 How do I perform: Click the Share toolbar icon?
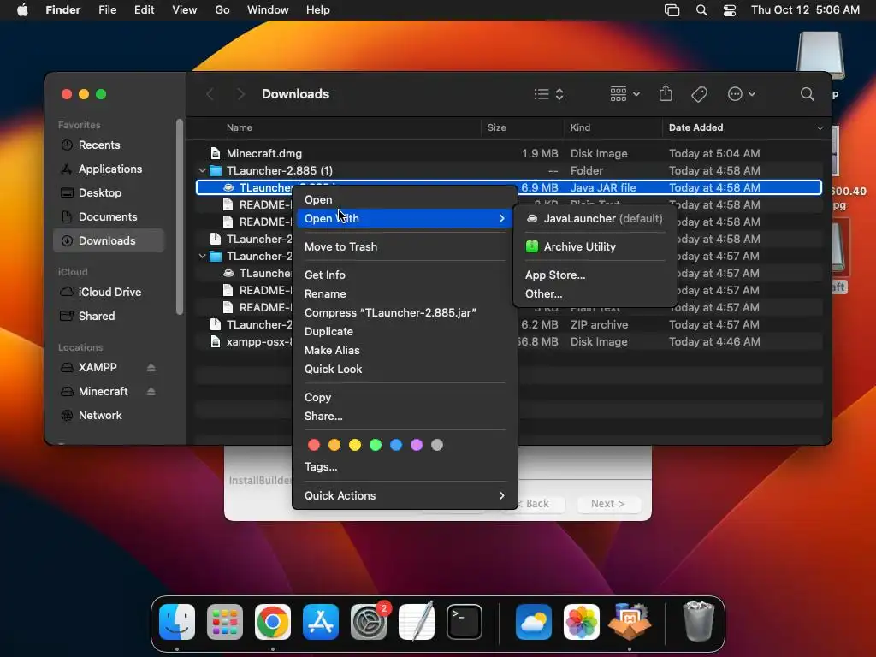coord(666,94)
